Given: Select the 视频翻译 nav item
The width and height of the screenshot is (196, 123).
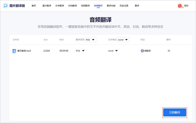Looking at the screenshot, I should click(x=85, y=5).
